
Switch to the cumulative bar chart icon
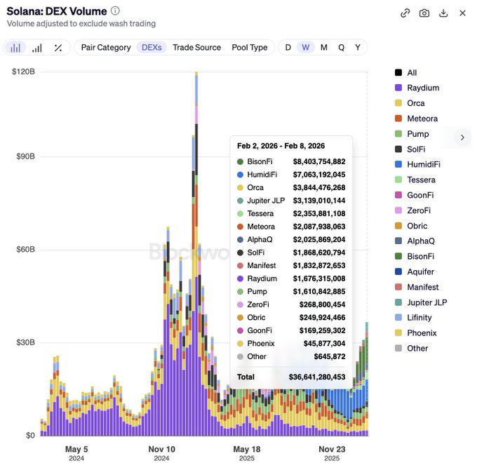pyautogui.click(x=36, y=48)
